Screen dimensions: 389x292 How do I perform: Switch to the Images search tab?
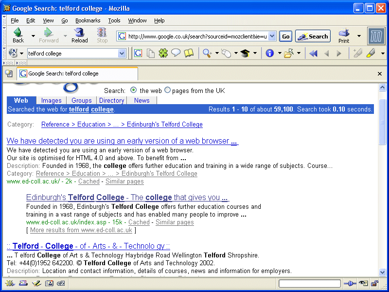click(52, 100)
